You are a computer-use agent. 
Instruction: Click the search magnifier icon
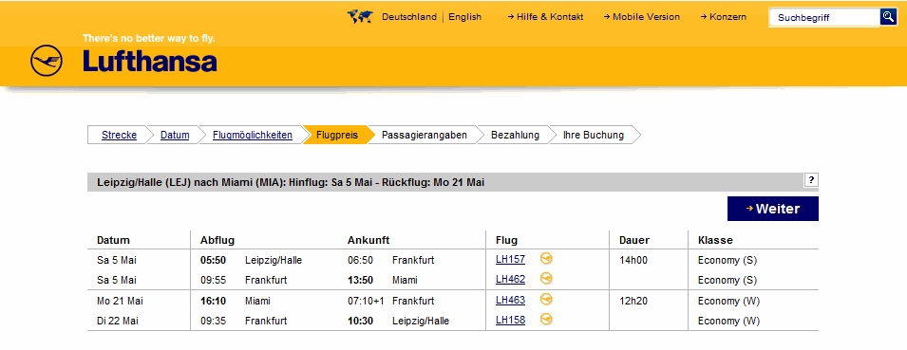tap(889, 17)
